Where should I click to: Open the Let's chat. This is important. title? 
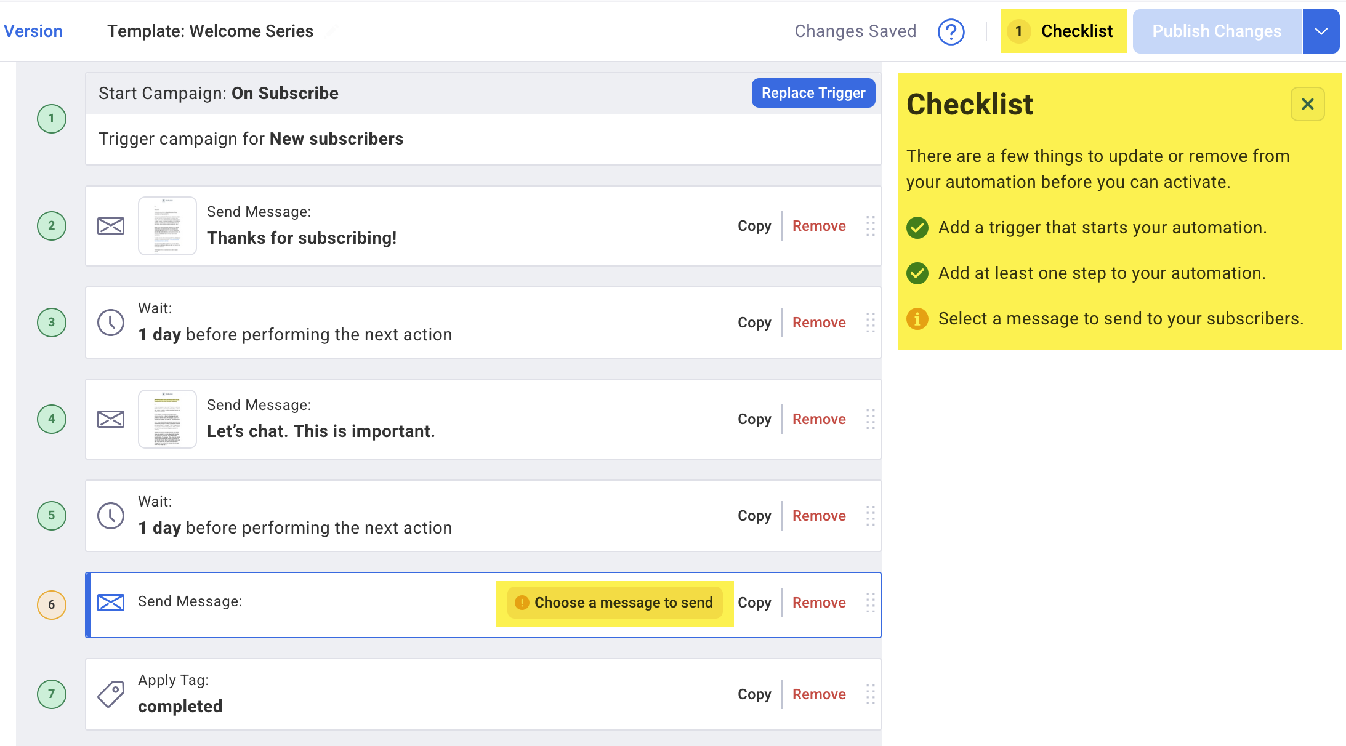[321, 431]
